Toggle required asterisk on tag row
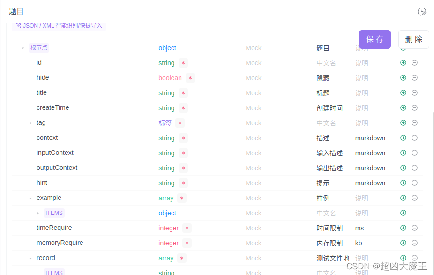The width and height of the screenshot is (434, 275). pos(180,123)
